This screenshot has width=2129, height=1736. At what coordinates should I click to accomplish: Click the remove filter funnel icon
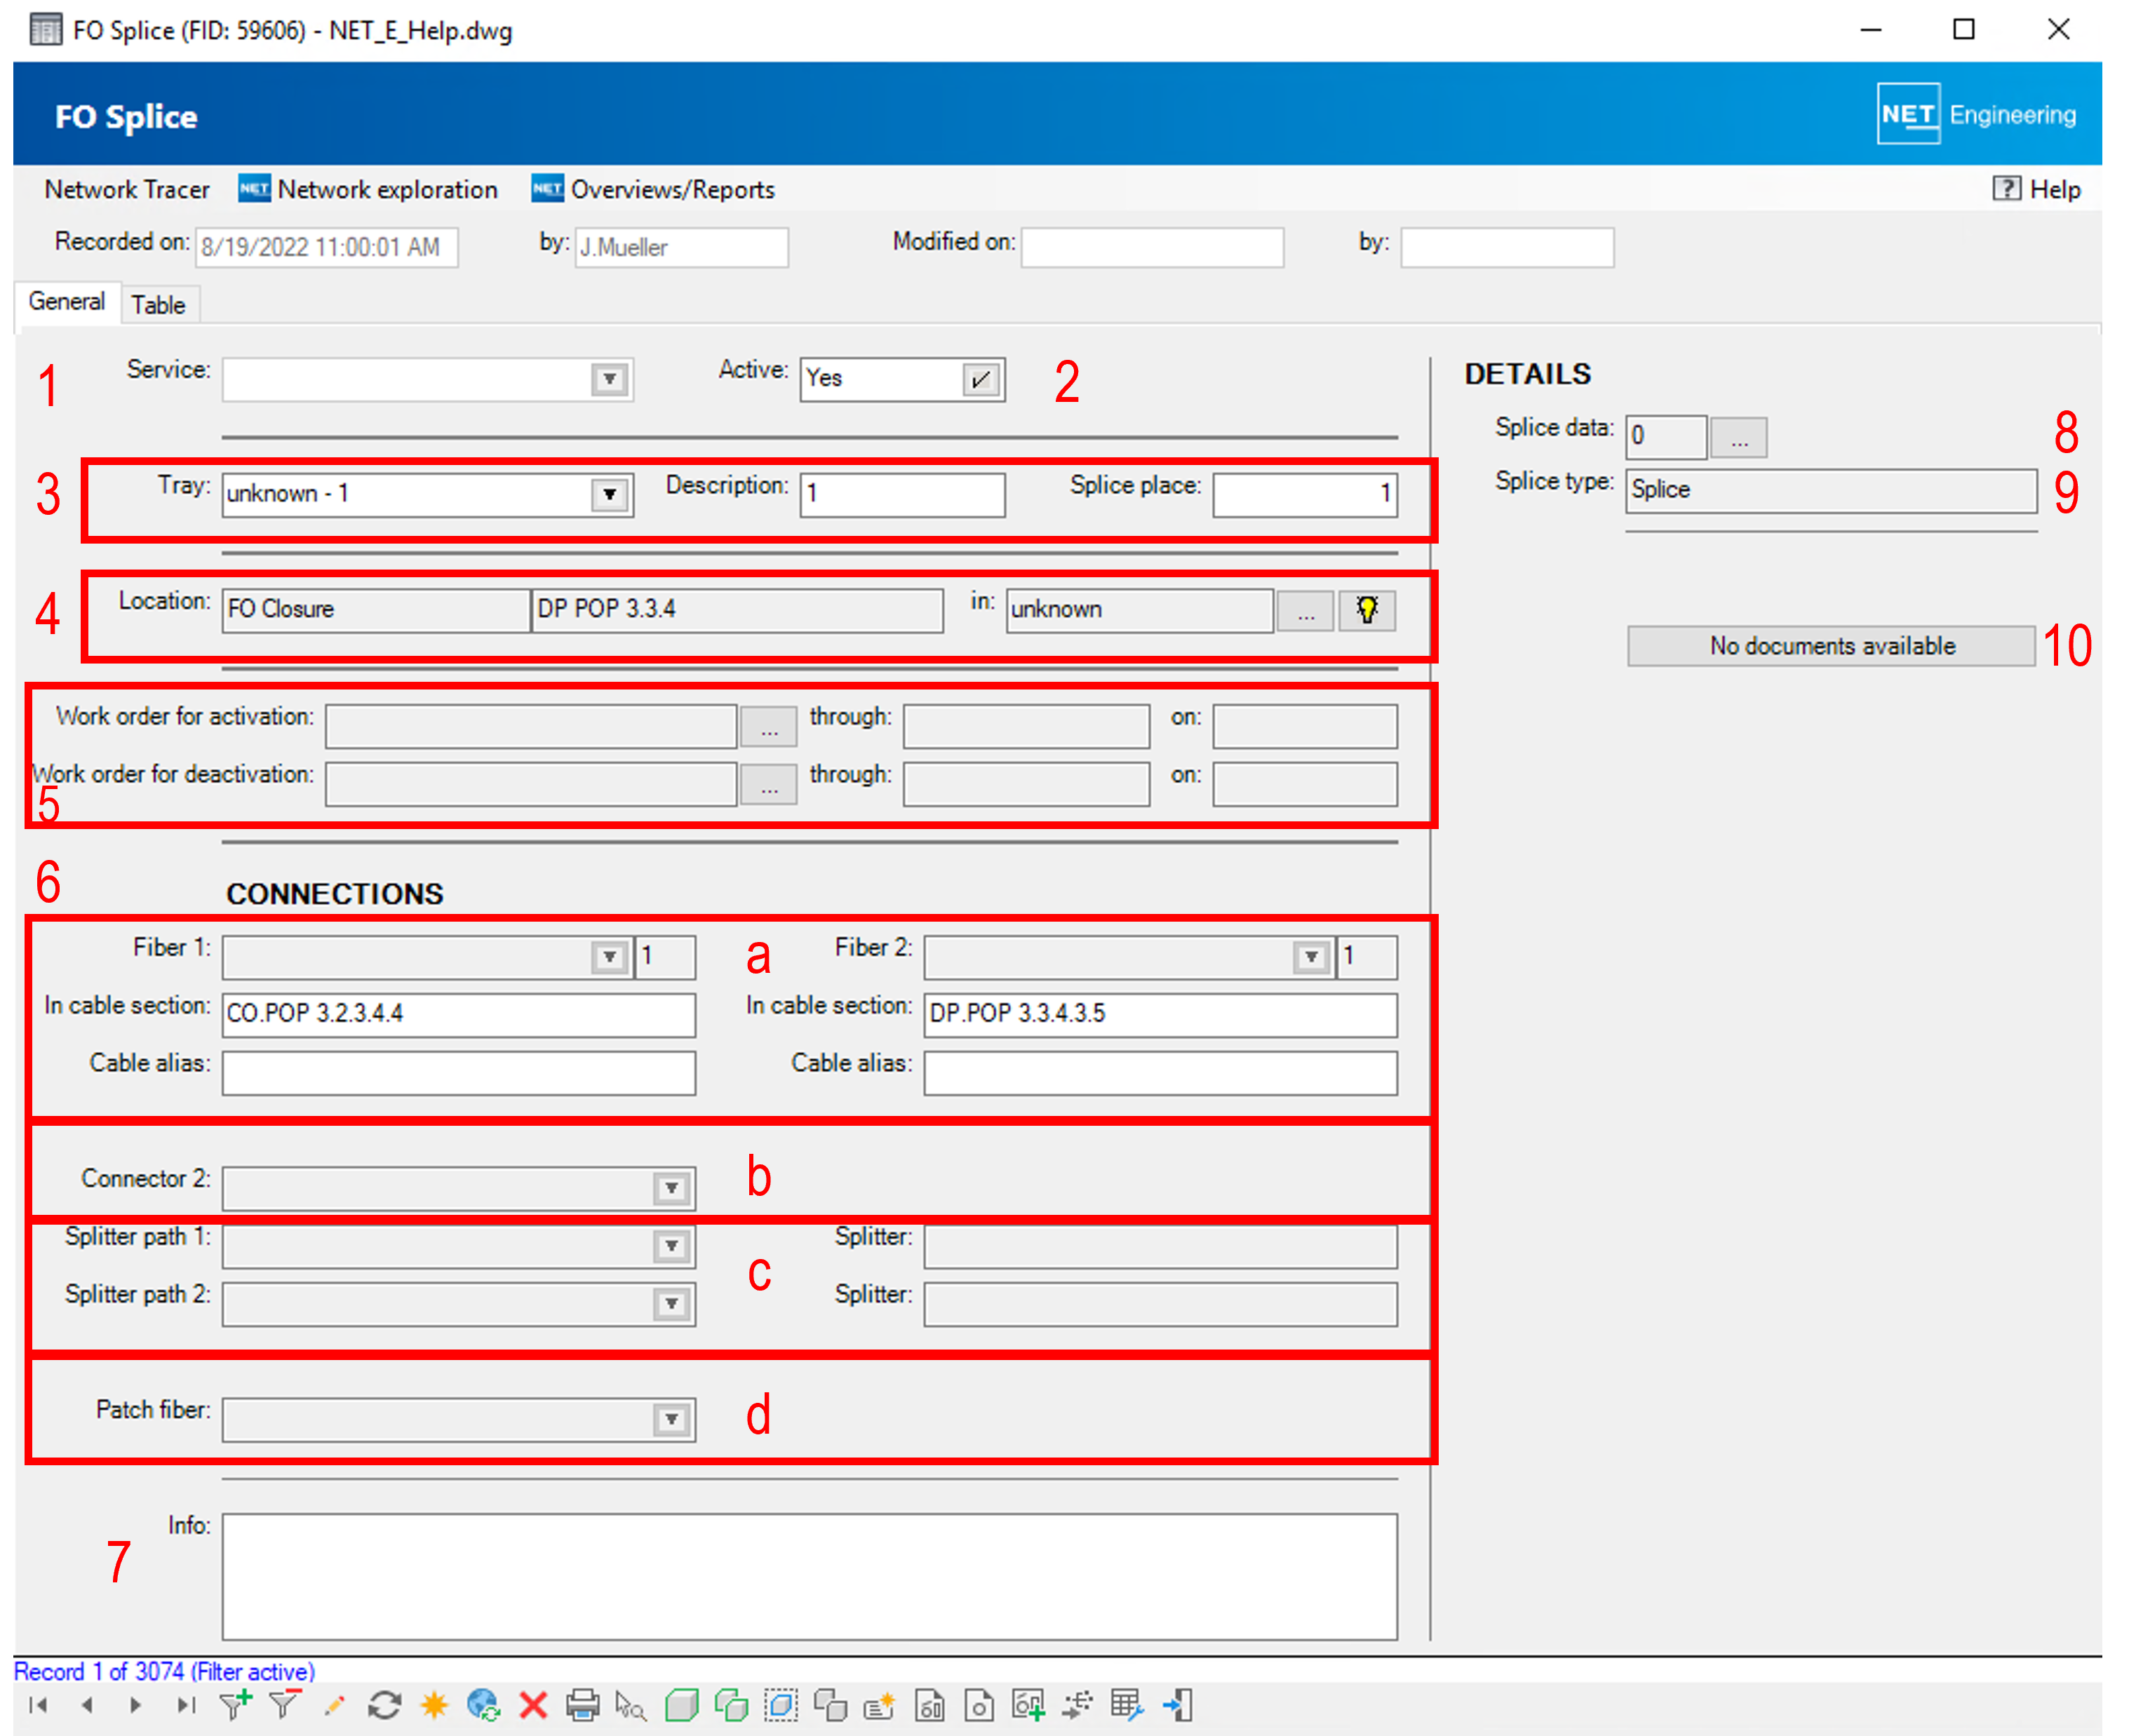click(x=285, y=1705)
